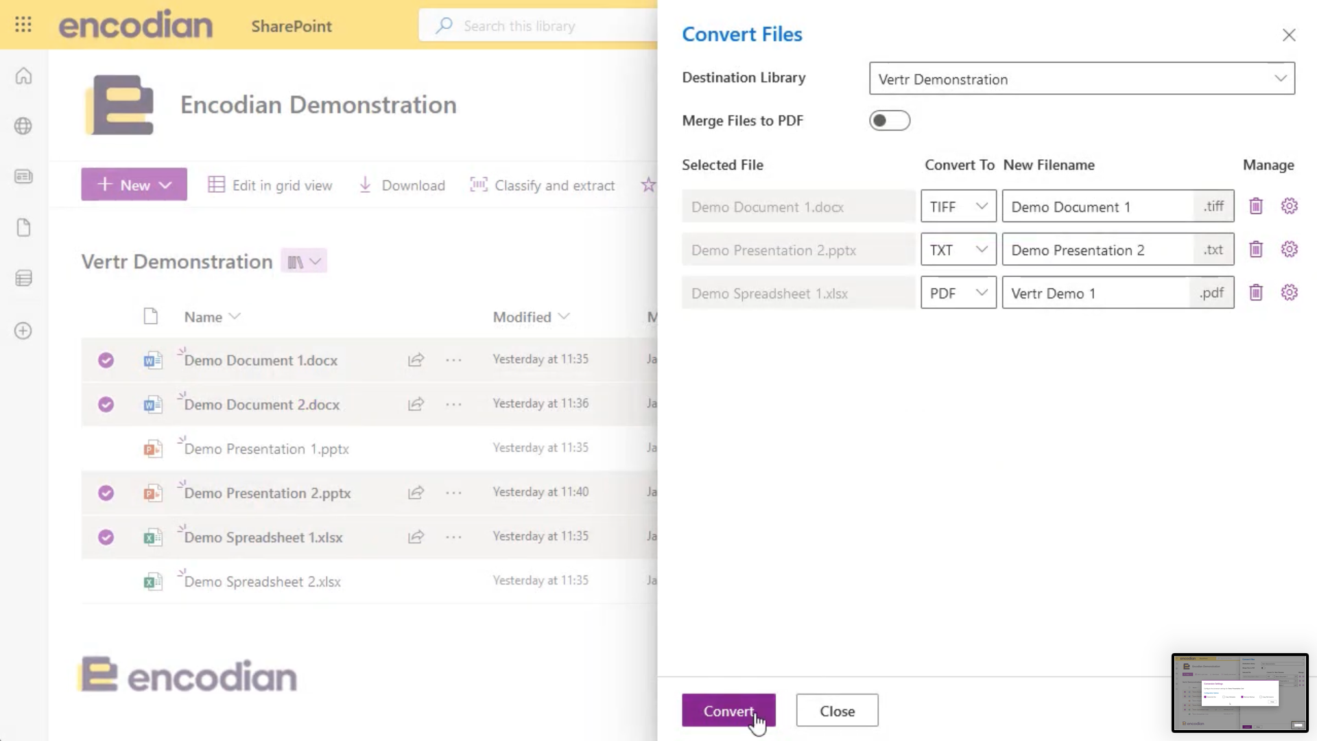Click the search magnifier icon
Viewport: 1317px width, 741px height.
click(x=444, y=26)
